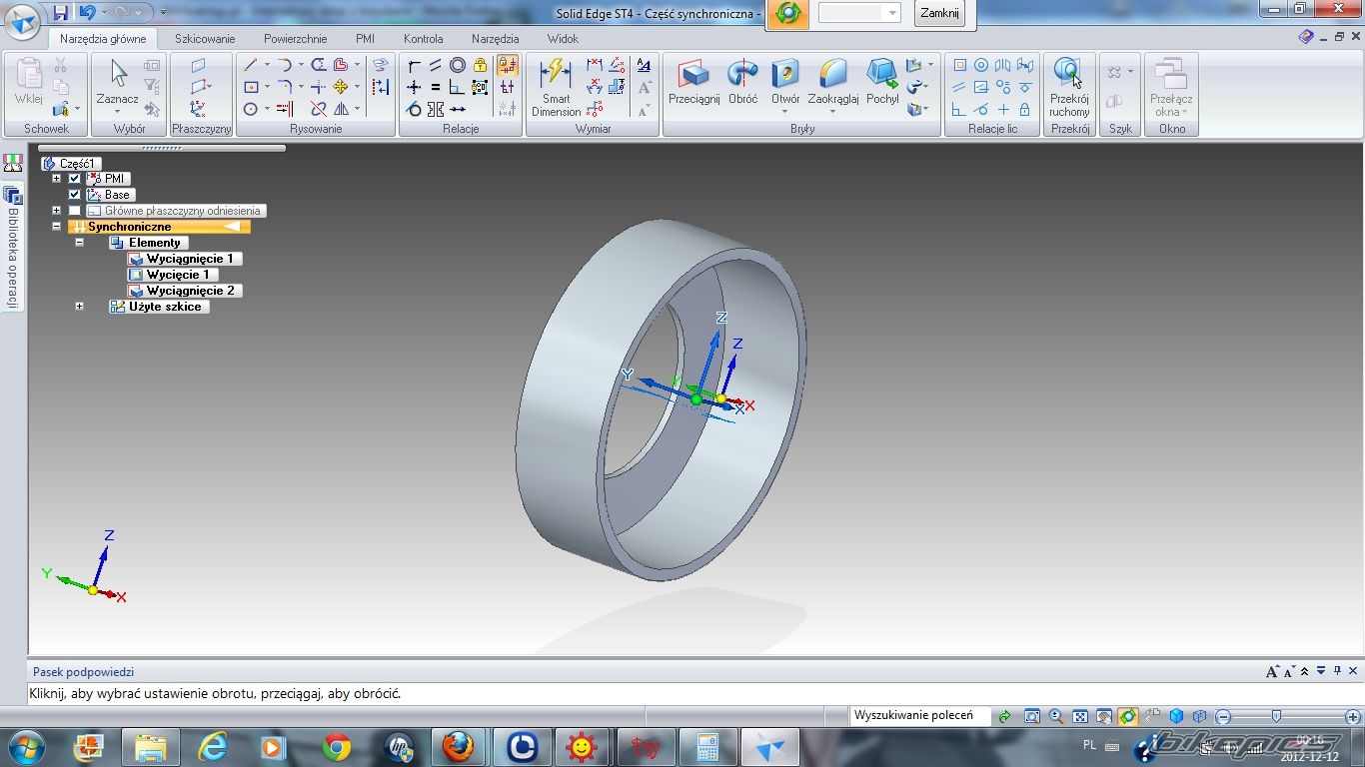Click the zoom slider handle
Viewport: 1365px width, 767px height.
click(1276, 716)
